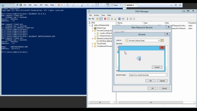Expand the _msdcs.infotech zone node

(x=95, y=33)
